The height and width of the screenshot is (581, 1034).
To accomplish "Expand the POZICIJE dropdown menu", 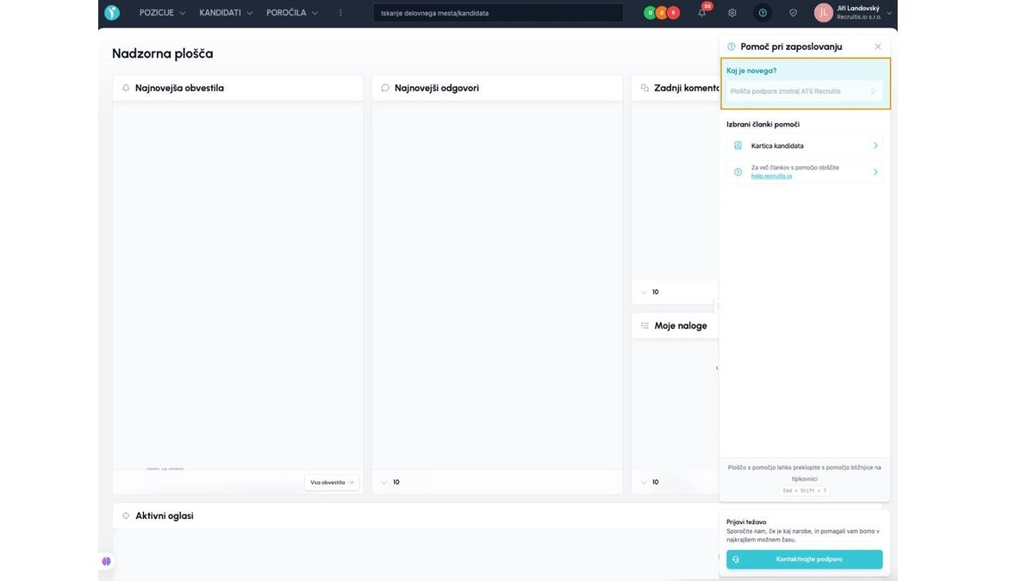I will (162, 13).
